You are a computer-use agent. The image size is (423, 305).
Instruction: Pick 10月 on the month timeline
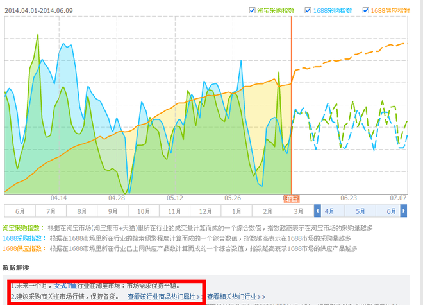tap(144, 211)
